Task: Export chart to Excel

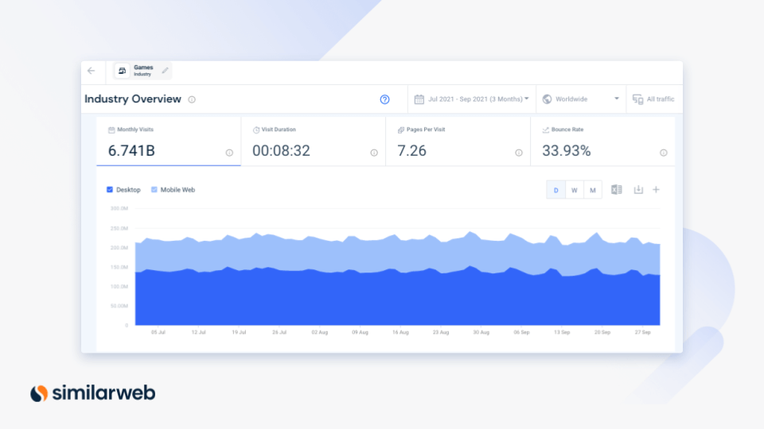Action: 616,190
